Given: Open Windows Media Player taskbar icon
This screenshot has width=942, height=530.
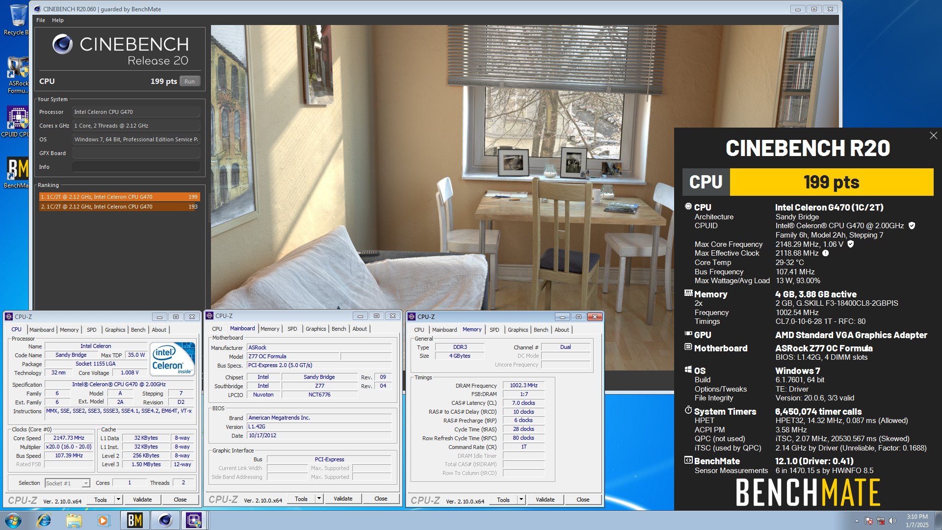Looking at the screenshot, I should pos(103,520).
